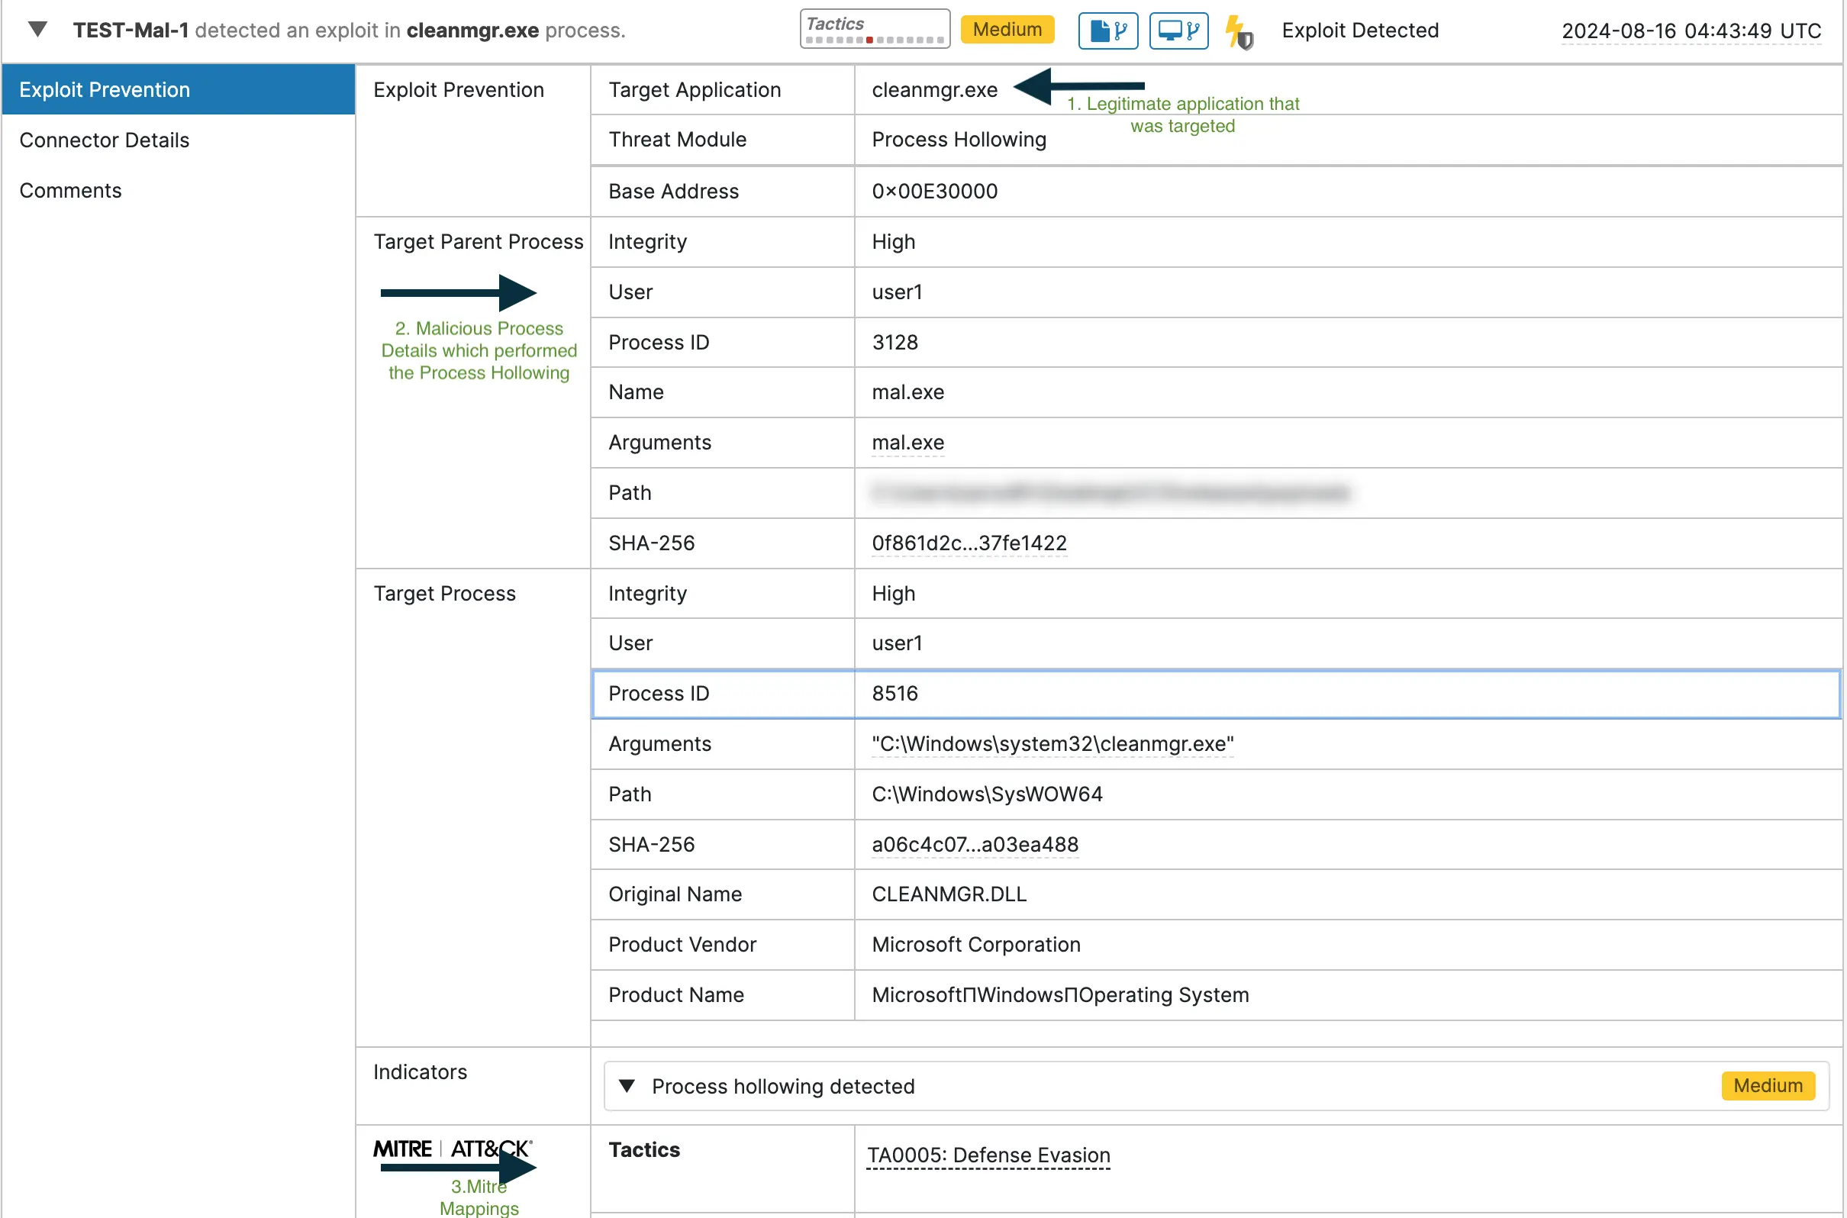Click the parent process SHA-256 hash 0f861d2c...37fe1422
This screenshot has height=1218, width=1847.
click(x=969, y=543)
